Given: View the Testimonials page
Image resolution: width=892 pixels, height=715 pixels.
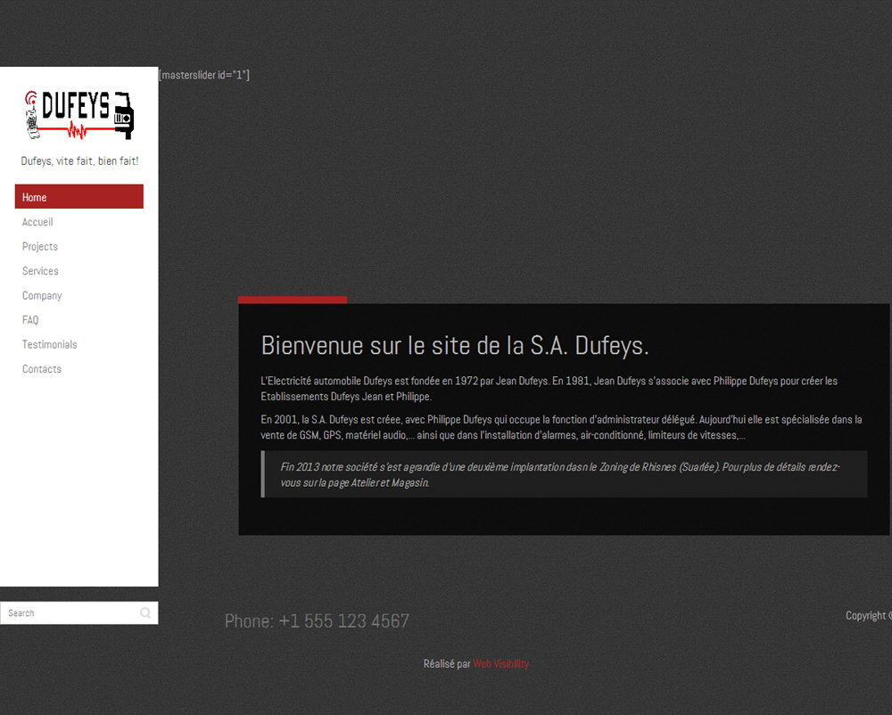Looking at the screenshot, I should 50,344.
